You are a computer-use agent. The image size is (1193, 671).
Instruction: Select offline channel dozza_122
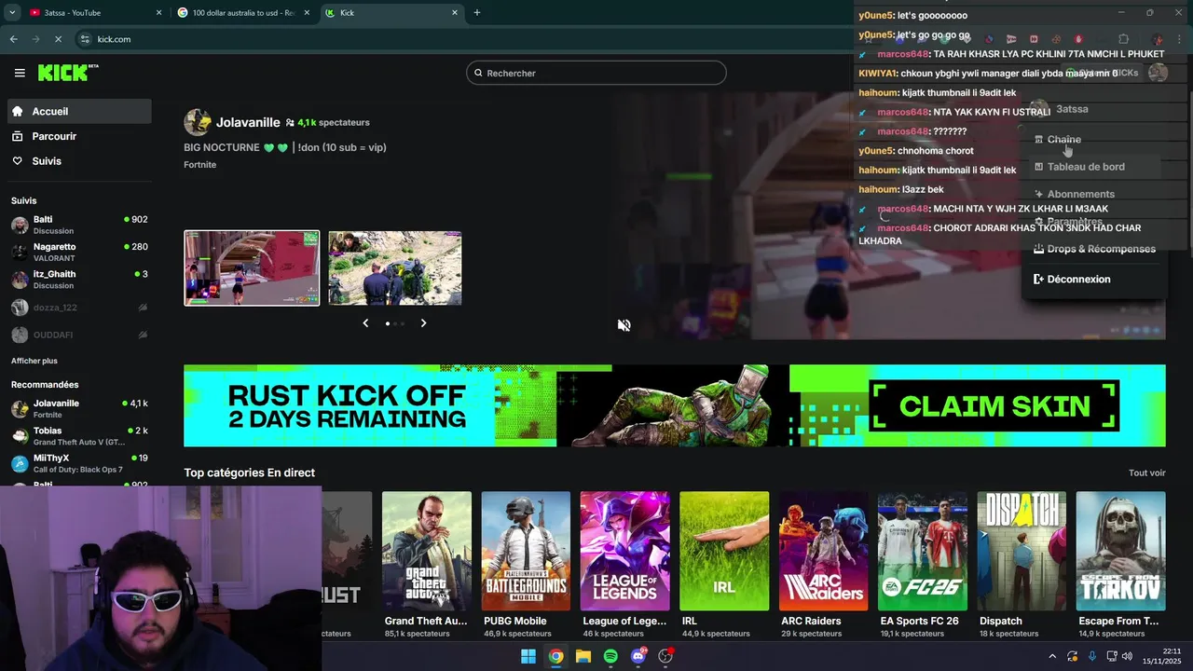pos(80,308)
